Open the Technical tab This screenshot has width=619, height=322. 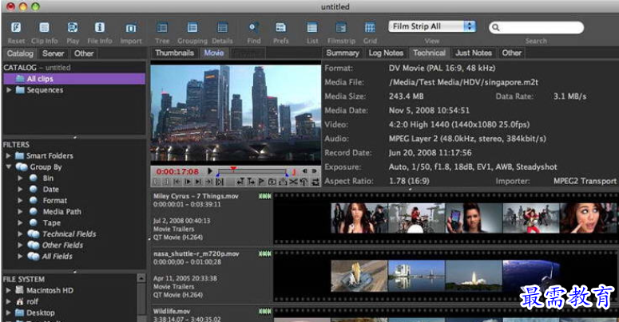[x=429, y=53]
